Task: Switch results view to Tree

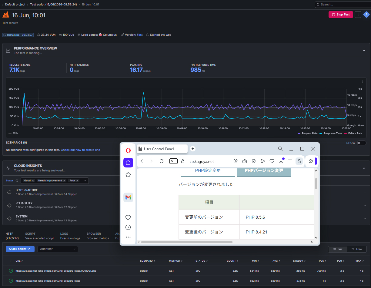Action: pyautogui.click(x=357, y=249)
